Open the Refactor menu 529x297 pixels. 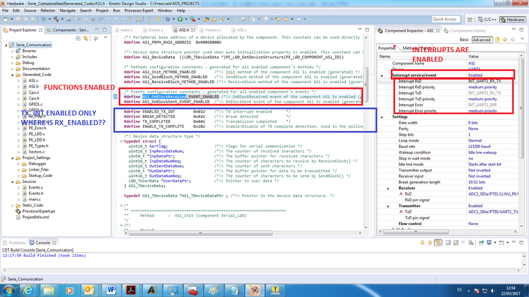(x=48, y=11)
